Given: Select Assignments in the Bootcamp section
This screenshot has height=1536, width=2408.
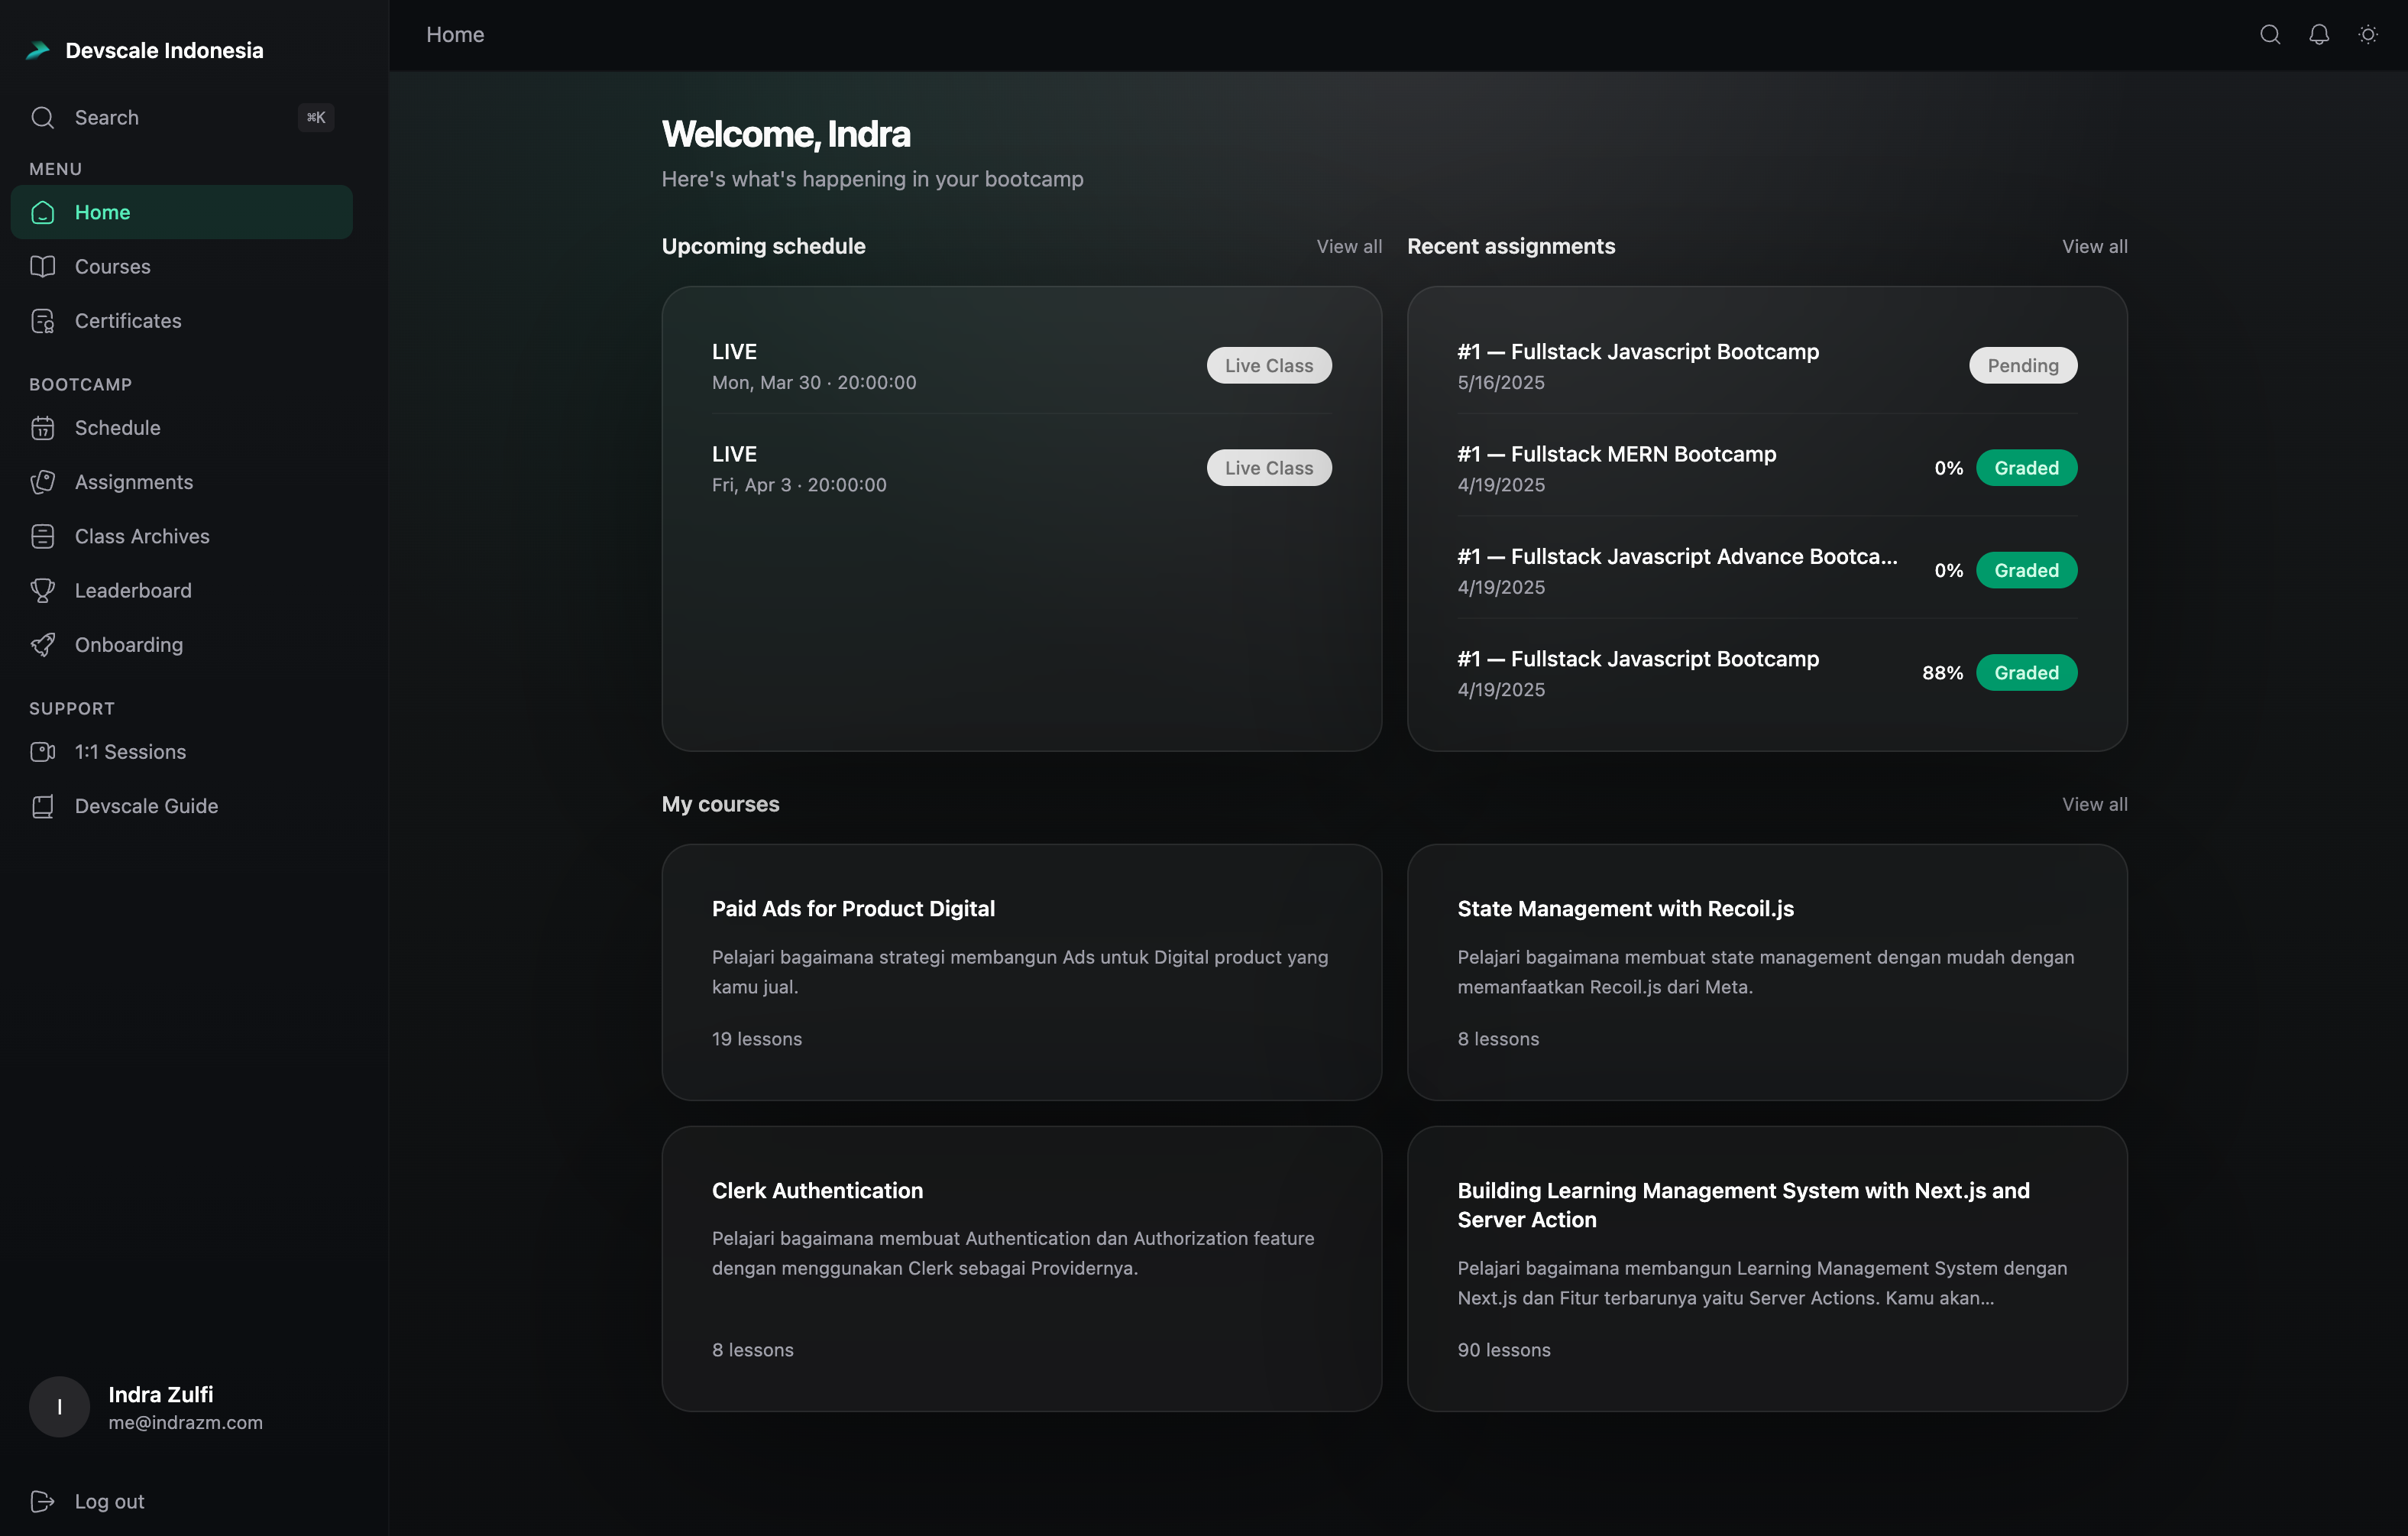Looking at the screenshot, I should tap(133, 481).
